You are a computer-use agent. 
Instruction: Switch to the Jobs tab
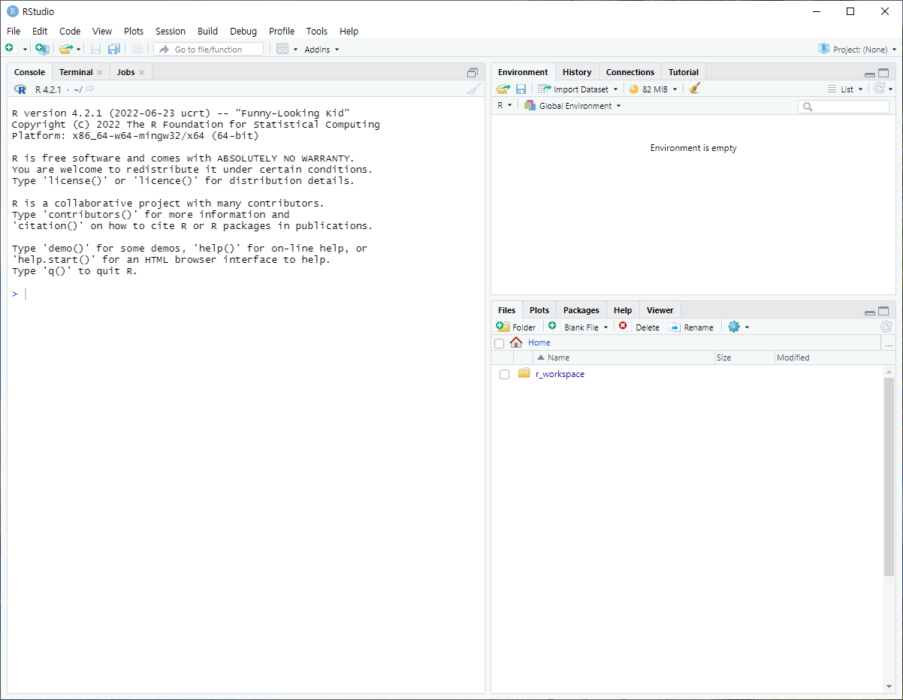pos(126,72)
